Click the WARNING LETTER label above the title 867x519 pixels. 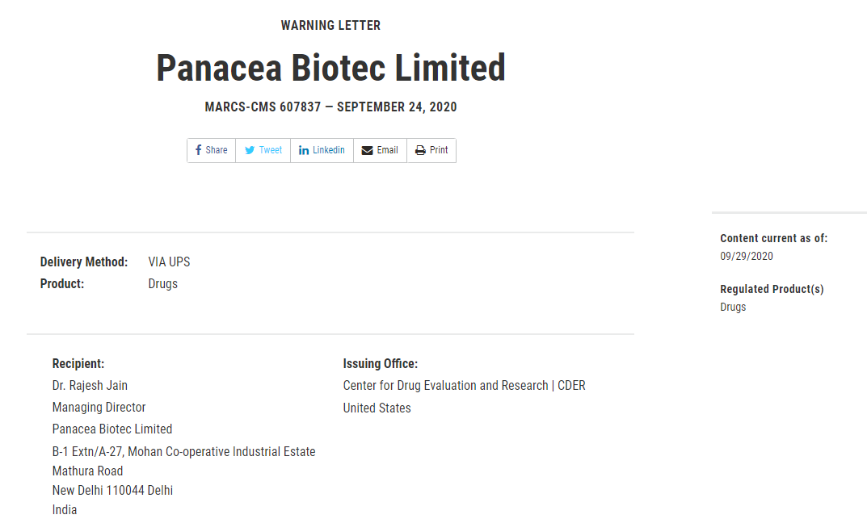[x=330, y=26]
